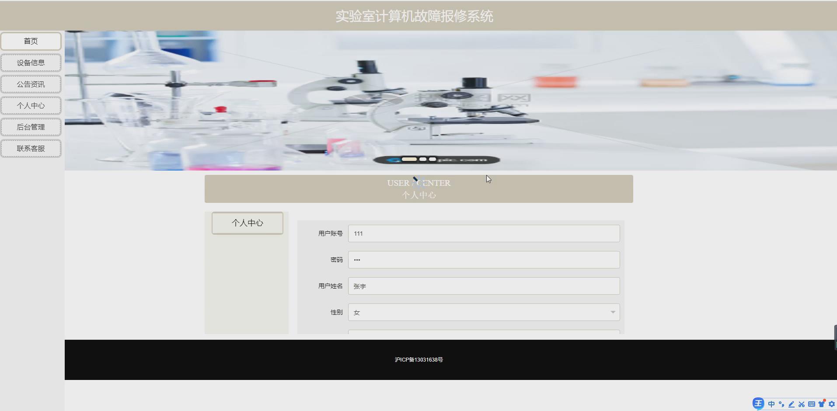Select 个人中心 in the left navigation
Viewport: 837px width, 411px height.
pos(31,105)
